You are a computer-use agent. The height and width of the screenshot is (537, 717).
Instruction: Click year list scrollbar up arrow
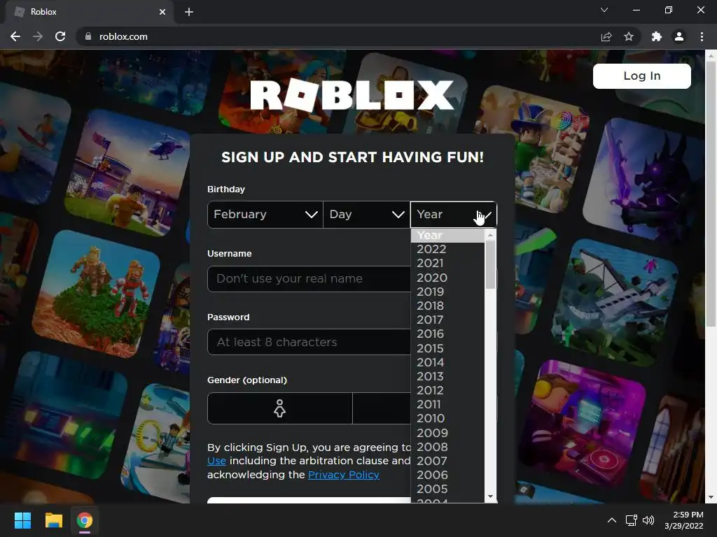[491, 235]
